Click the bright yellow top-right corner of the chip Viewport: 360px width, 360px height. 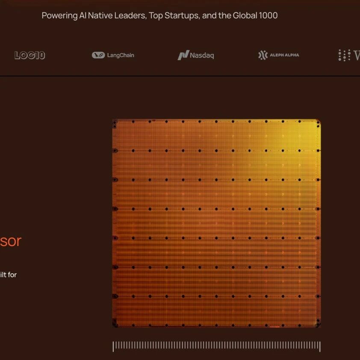(x=311, y=128)
